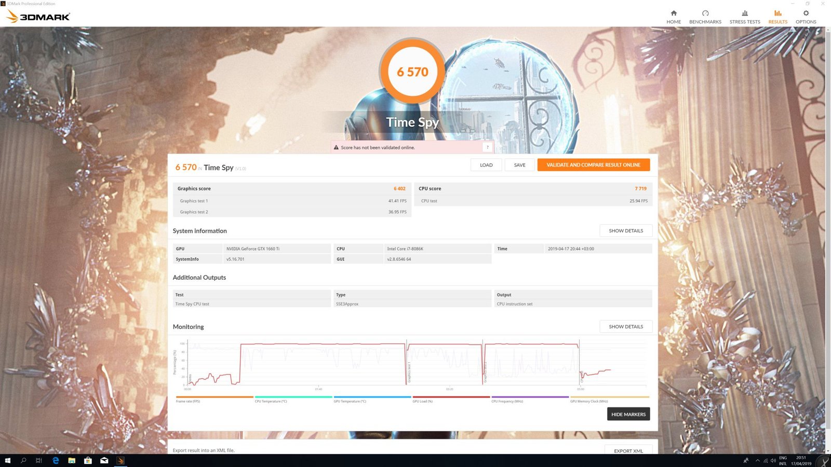
Task: Click the GPU name NVIDIA GeForce GTX 1660 Ti
Action: coord(253,249)
